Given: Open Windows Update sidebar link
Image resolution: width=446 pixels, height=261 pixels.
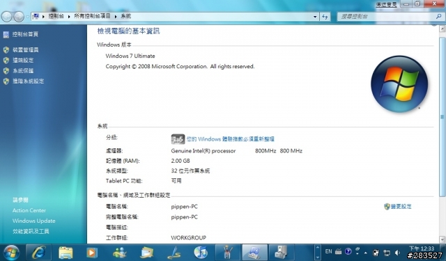Looking at the screenshot, I should (34, 221).
